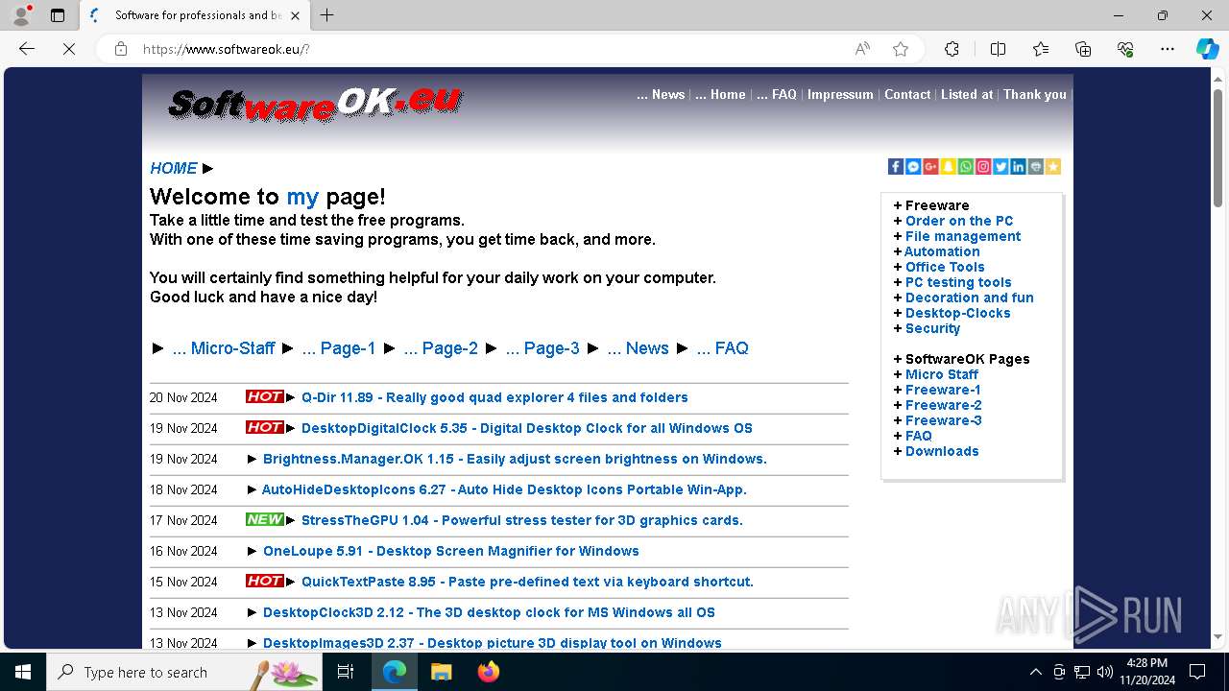Open Brightness.Manager.OK 1.15 link

click(x=515, y=459)
